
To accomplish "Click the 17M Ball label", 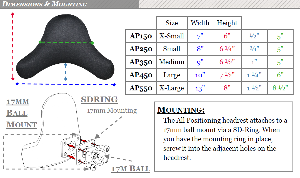I will point(131,169).
